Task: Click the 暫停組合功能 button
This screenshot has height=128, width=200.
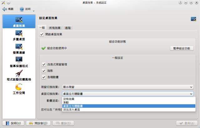Action: pyautogui.click(x=182, y=48)
